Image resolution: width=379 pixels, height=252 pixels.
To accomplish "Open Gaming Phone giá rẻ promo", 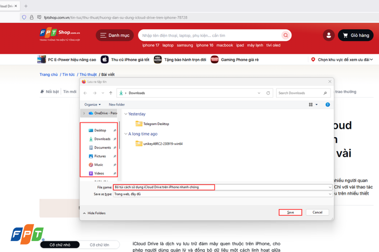I will (x=235, y=59).
